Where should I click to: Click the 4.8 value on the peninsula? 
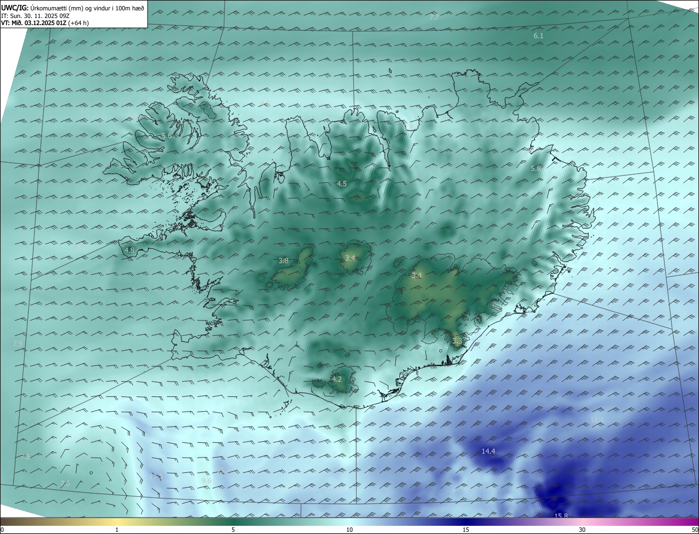[x=129, y=250]
